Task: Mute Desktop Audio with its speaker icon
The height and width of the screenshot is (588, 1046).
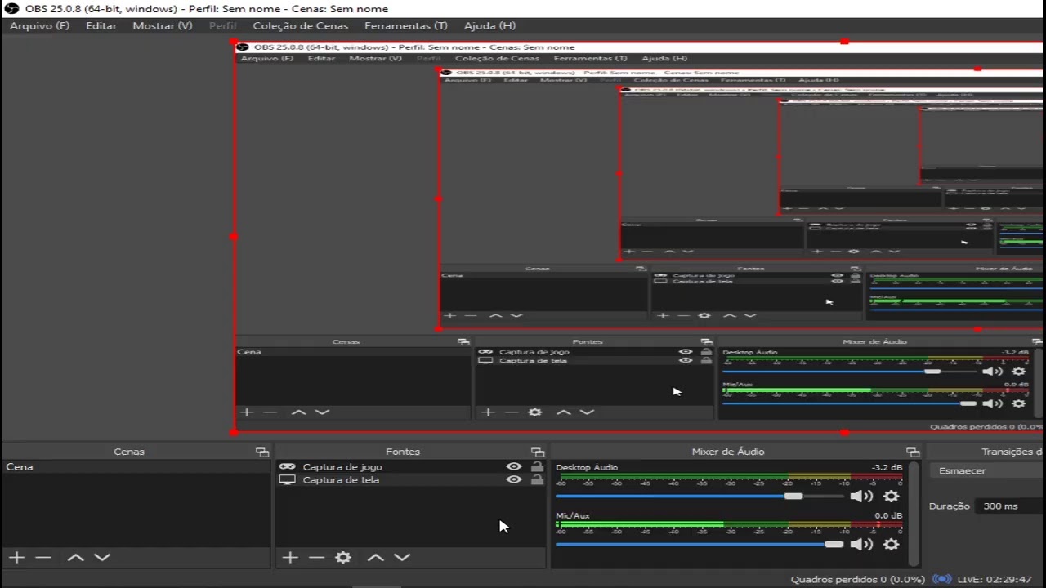Action: pyautogui.click(x=860, y=497)
